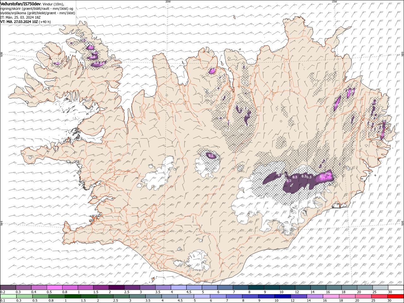Viewport: 404px width, 303px height.
Task: Pick the 25 pale gray swatch in top legend row
Action: [380, 288]
